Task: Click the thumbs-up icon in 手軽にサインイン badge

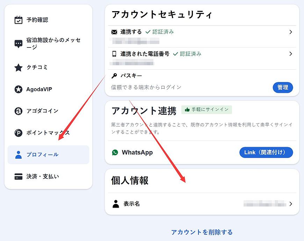Action: click(x=187, y=110)
